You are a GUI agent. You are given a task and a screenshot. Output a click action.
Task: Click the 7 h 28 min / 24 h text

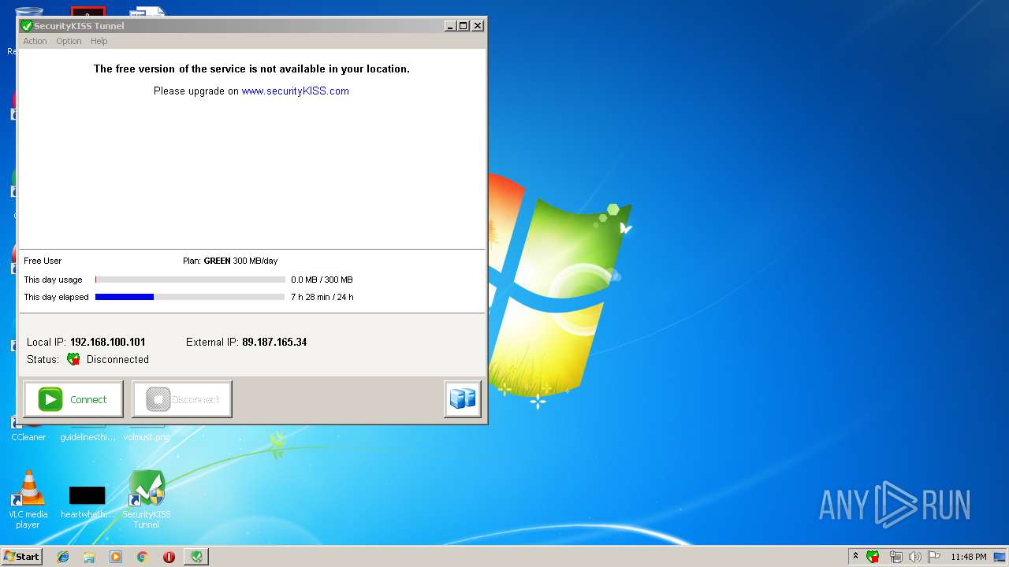point(322,297)
